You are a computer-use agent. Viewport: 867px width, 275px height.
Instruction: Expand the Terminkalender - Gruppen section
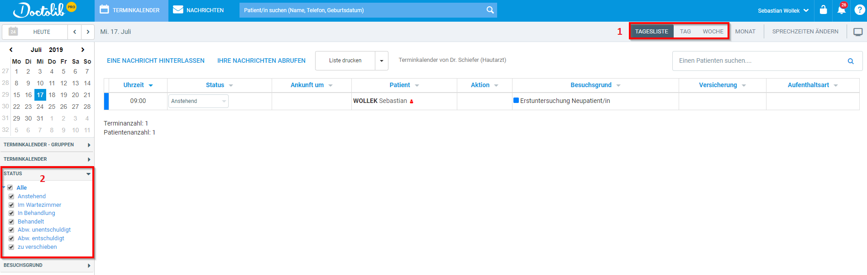[47, 144]
